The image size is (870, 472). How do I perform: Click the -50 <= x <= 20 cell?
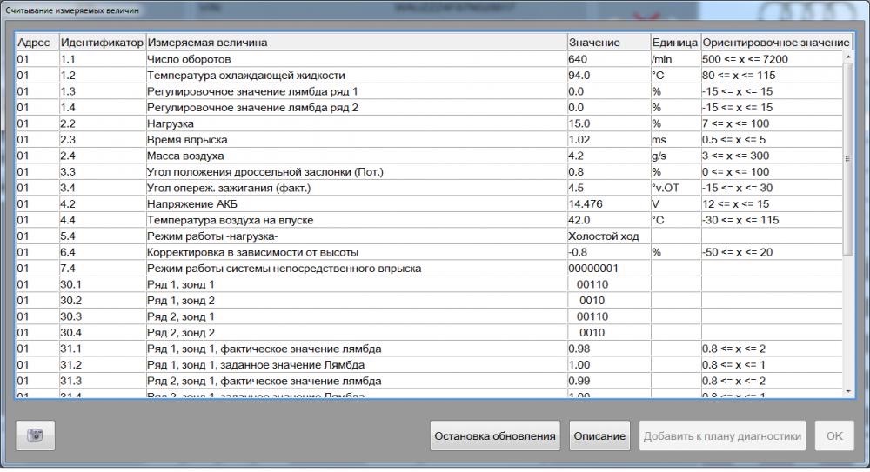pyautogui.click(x=771, y=252)
